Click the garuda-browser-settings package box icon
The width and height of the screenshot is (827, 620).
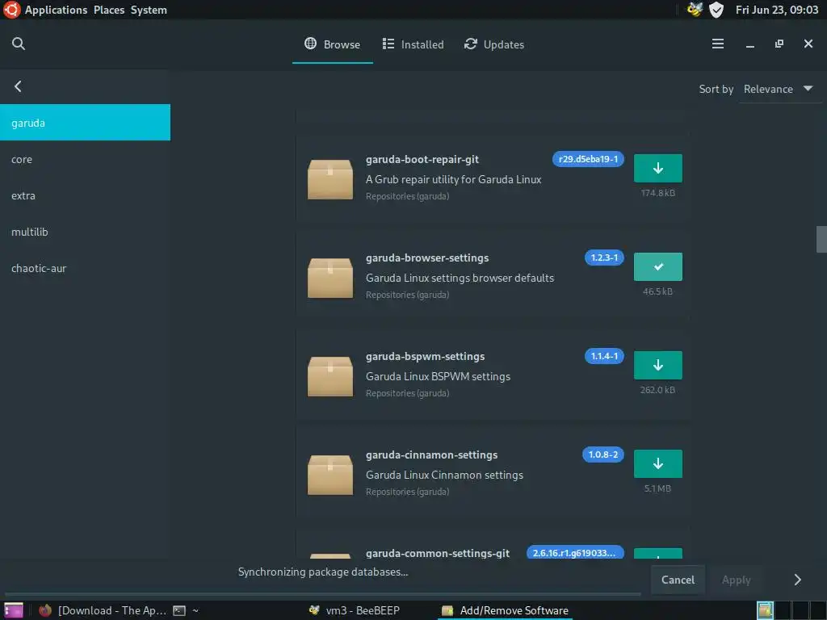pos(330,278)
